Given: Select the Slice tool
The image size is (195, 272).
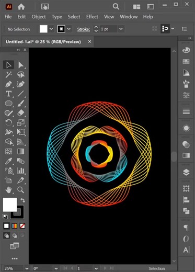Looking at the screenshot, I should [x=21, y=180].
